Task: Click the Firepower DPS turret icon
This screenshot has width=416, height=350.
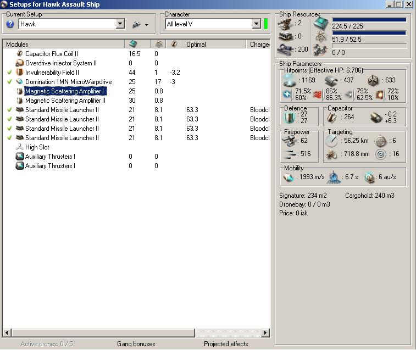Action: (290, 141)
